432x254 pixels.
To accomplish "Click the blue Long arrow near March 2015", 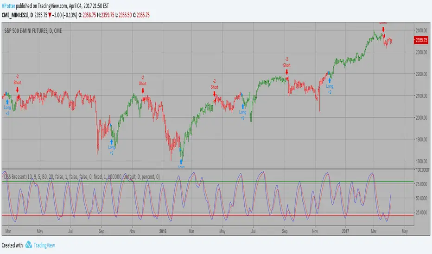I will (7, 102).
